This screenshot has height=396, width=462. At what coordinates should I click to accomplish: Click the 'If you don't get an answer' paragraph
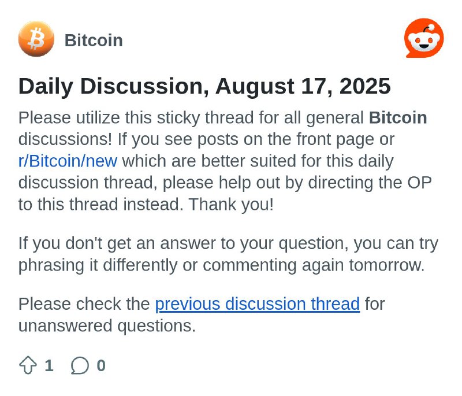coord(228,254)
